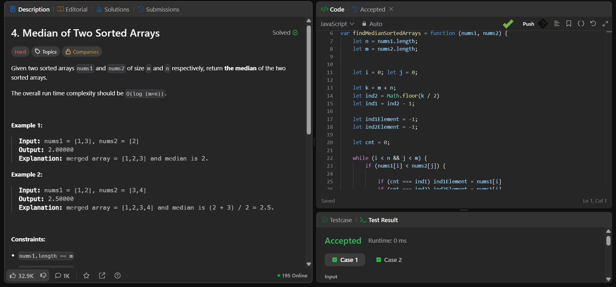
Task: Click the Ln 1, Col 1 indicator
Action: pyautogui.click(x=595, y=201)
